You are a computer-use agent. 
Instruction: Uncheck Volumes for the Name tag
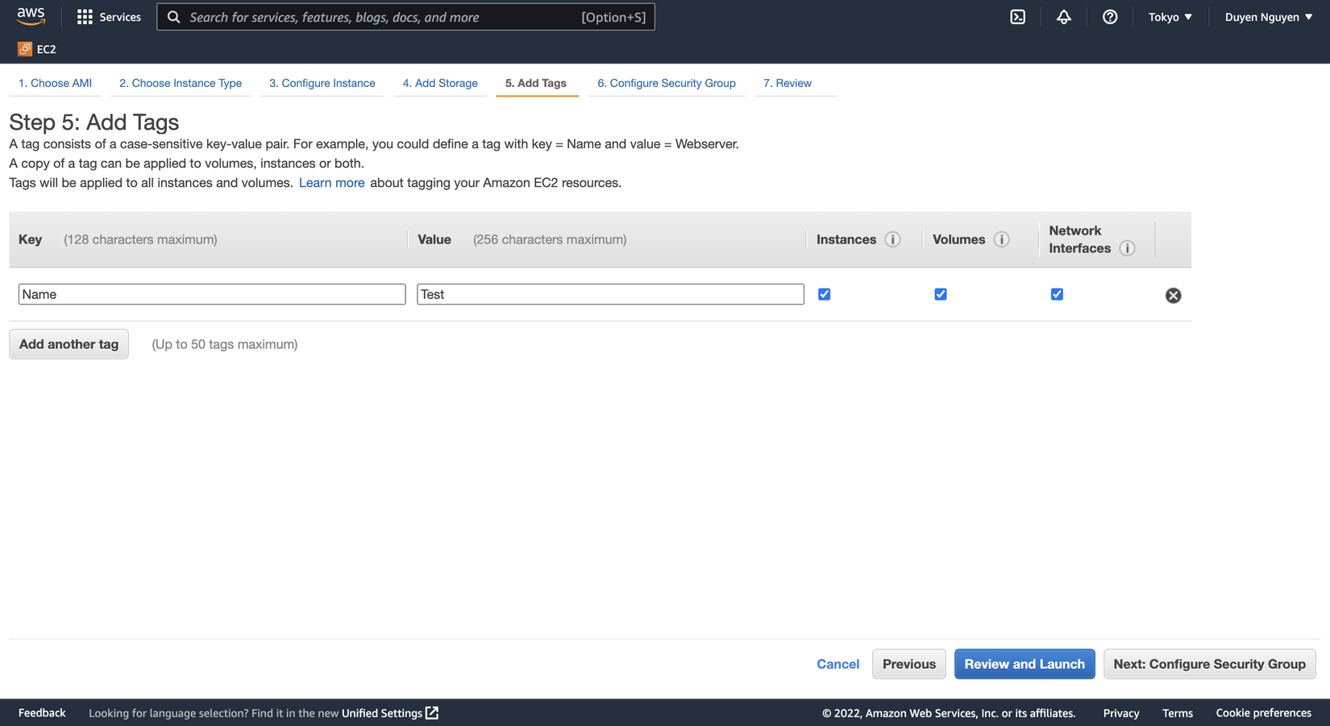coord(941,294)
